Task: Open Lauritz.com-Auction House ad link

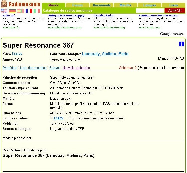Action: coord(158,15)
